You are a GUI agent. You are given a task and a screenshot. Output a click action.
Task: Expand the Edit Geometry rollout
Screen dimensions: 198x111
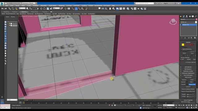(x=188, y=69)
